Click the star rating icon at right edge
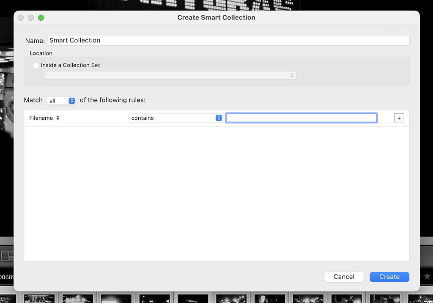Screen dimensions: 433x303 (427, 277)
